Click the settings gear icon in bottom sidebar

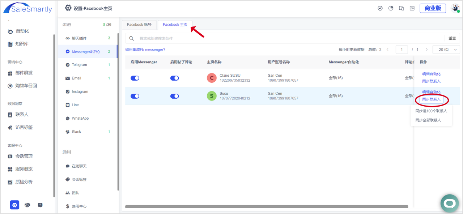(14, 205)
